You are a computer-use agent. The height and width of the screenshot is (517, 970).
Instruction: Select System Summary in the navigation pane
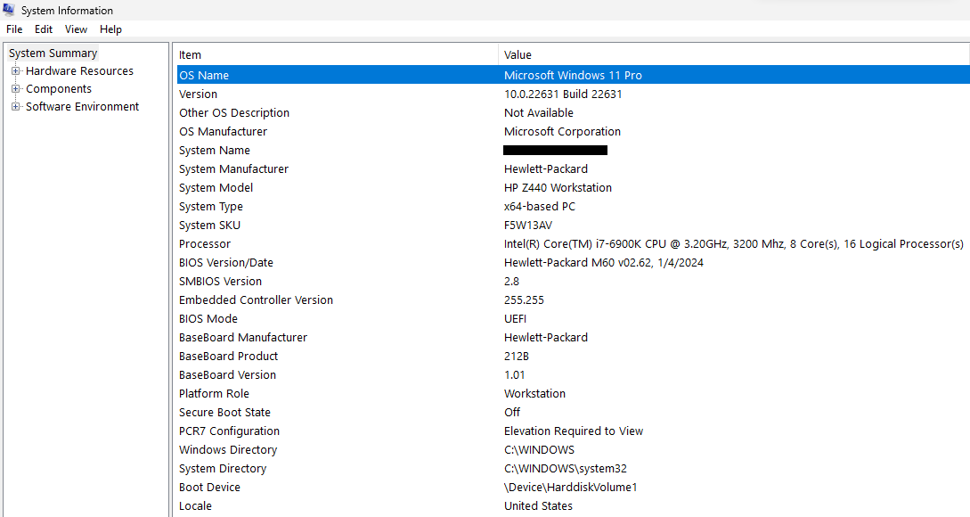[x=52, y=53]
